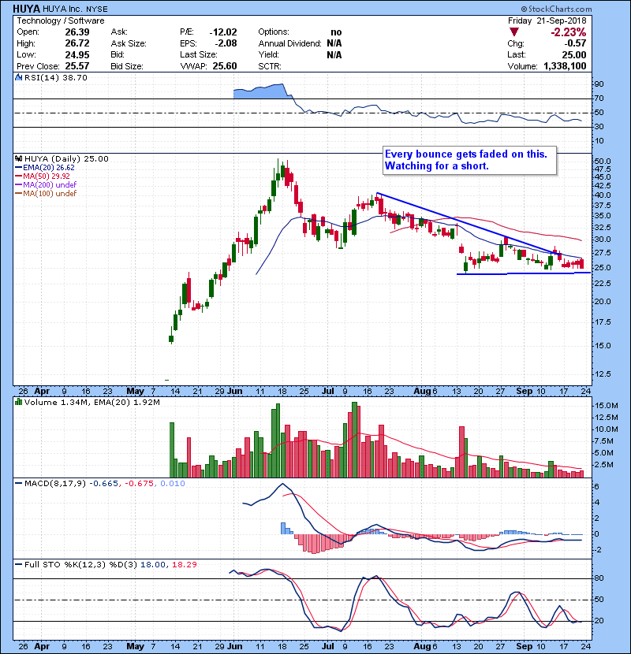Click the EMA(20) 26.62 legend entry
This screenshot has height=654, width=631.
click(45, 168)
